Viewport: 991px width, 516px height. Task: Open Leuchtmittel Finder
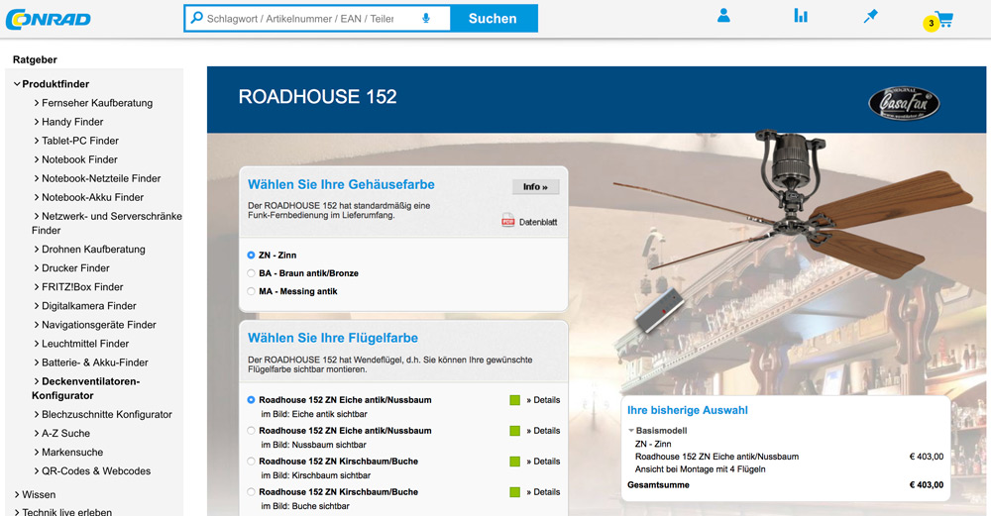(84, 345)
